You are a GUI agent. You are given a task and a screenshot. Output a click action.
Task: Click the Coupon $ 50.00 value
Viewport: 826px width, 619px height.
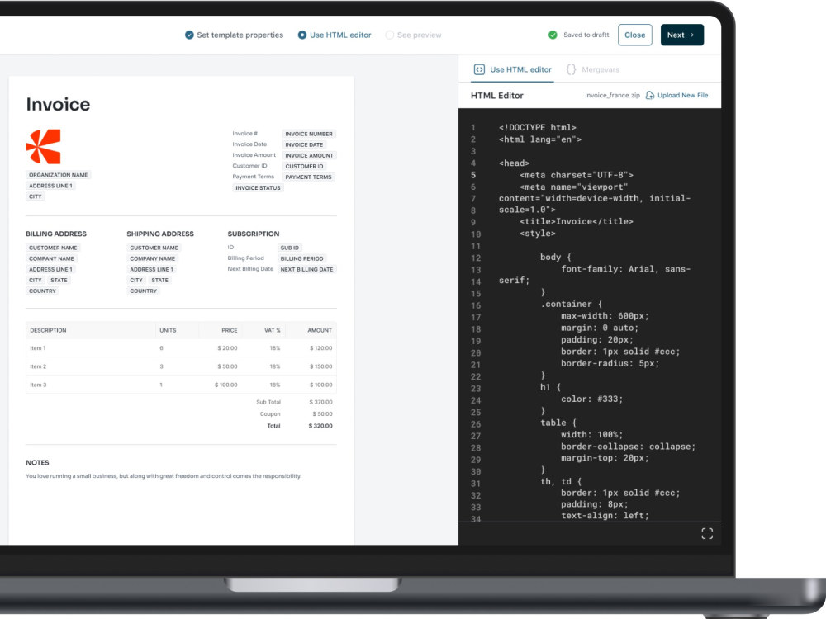tap(322, 414)
